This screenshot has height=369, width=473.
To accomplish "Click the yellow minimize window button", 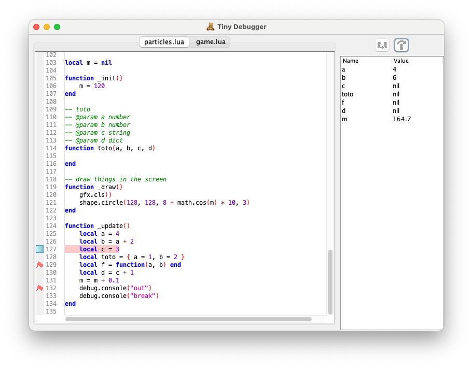I will pos(47,27).
